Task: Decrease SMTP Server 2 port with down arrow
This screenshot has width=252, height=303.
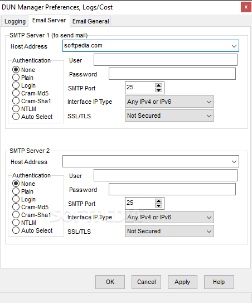Action: coord(158,205)
